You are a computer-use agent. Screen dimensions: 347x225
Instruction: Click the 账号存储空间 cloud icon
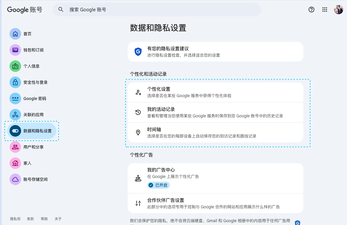click(x=15, y=179)
